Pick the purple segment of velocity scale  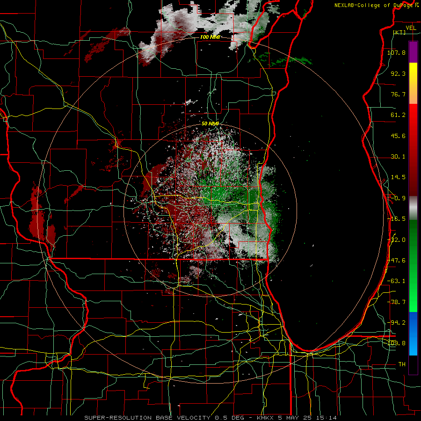coord(413,52)
